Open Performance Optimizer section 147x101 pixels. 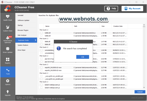(x=8, y=40)
